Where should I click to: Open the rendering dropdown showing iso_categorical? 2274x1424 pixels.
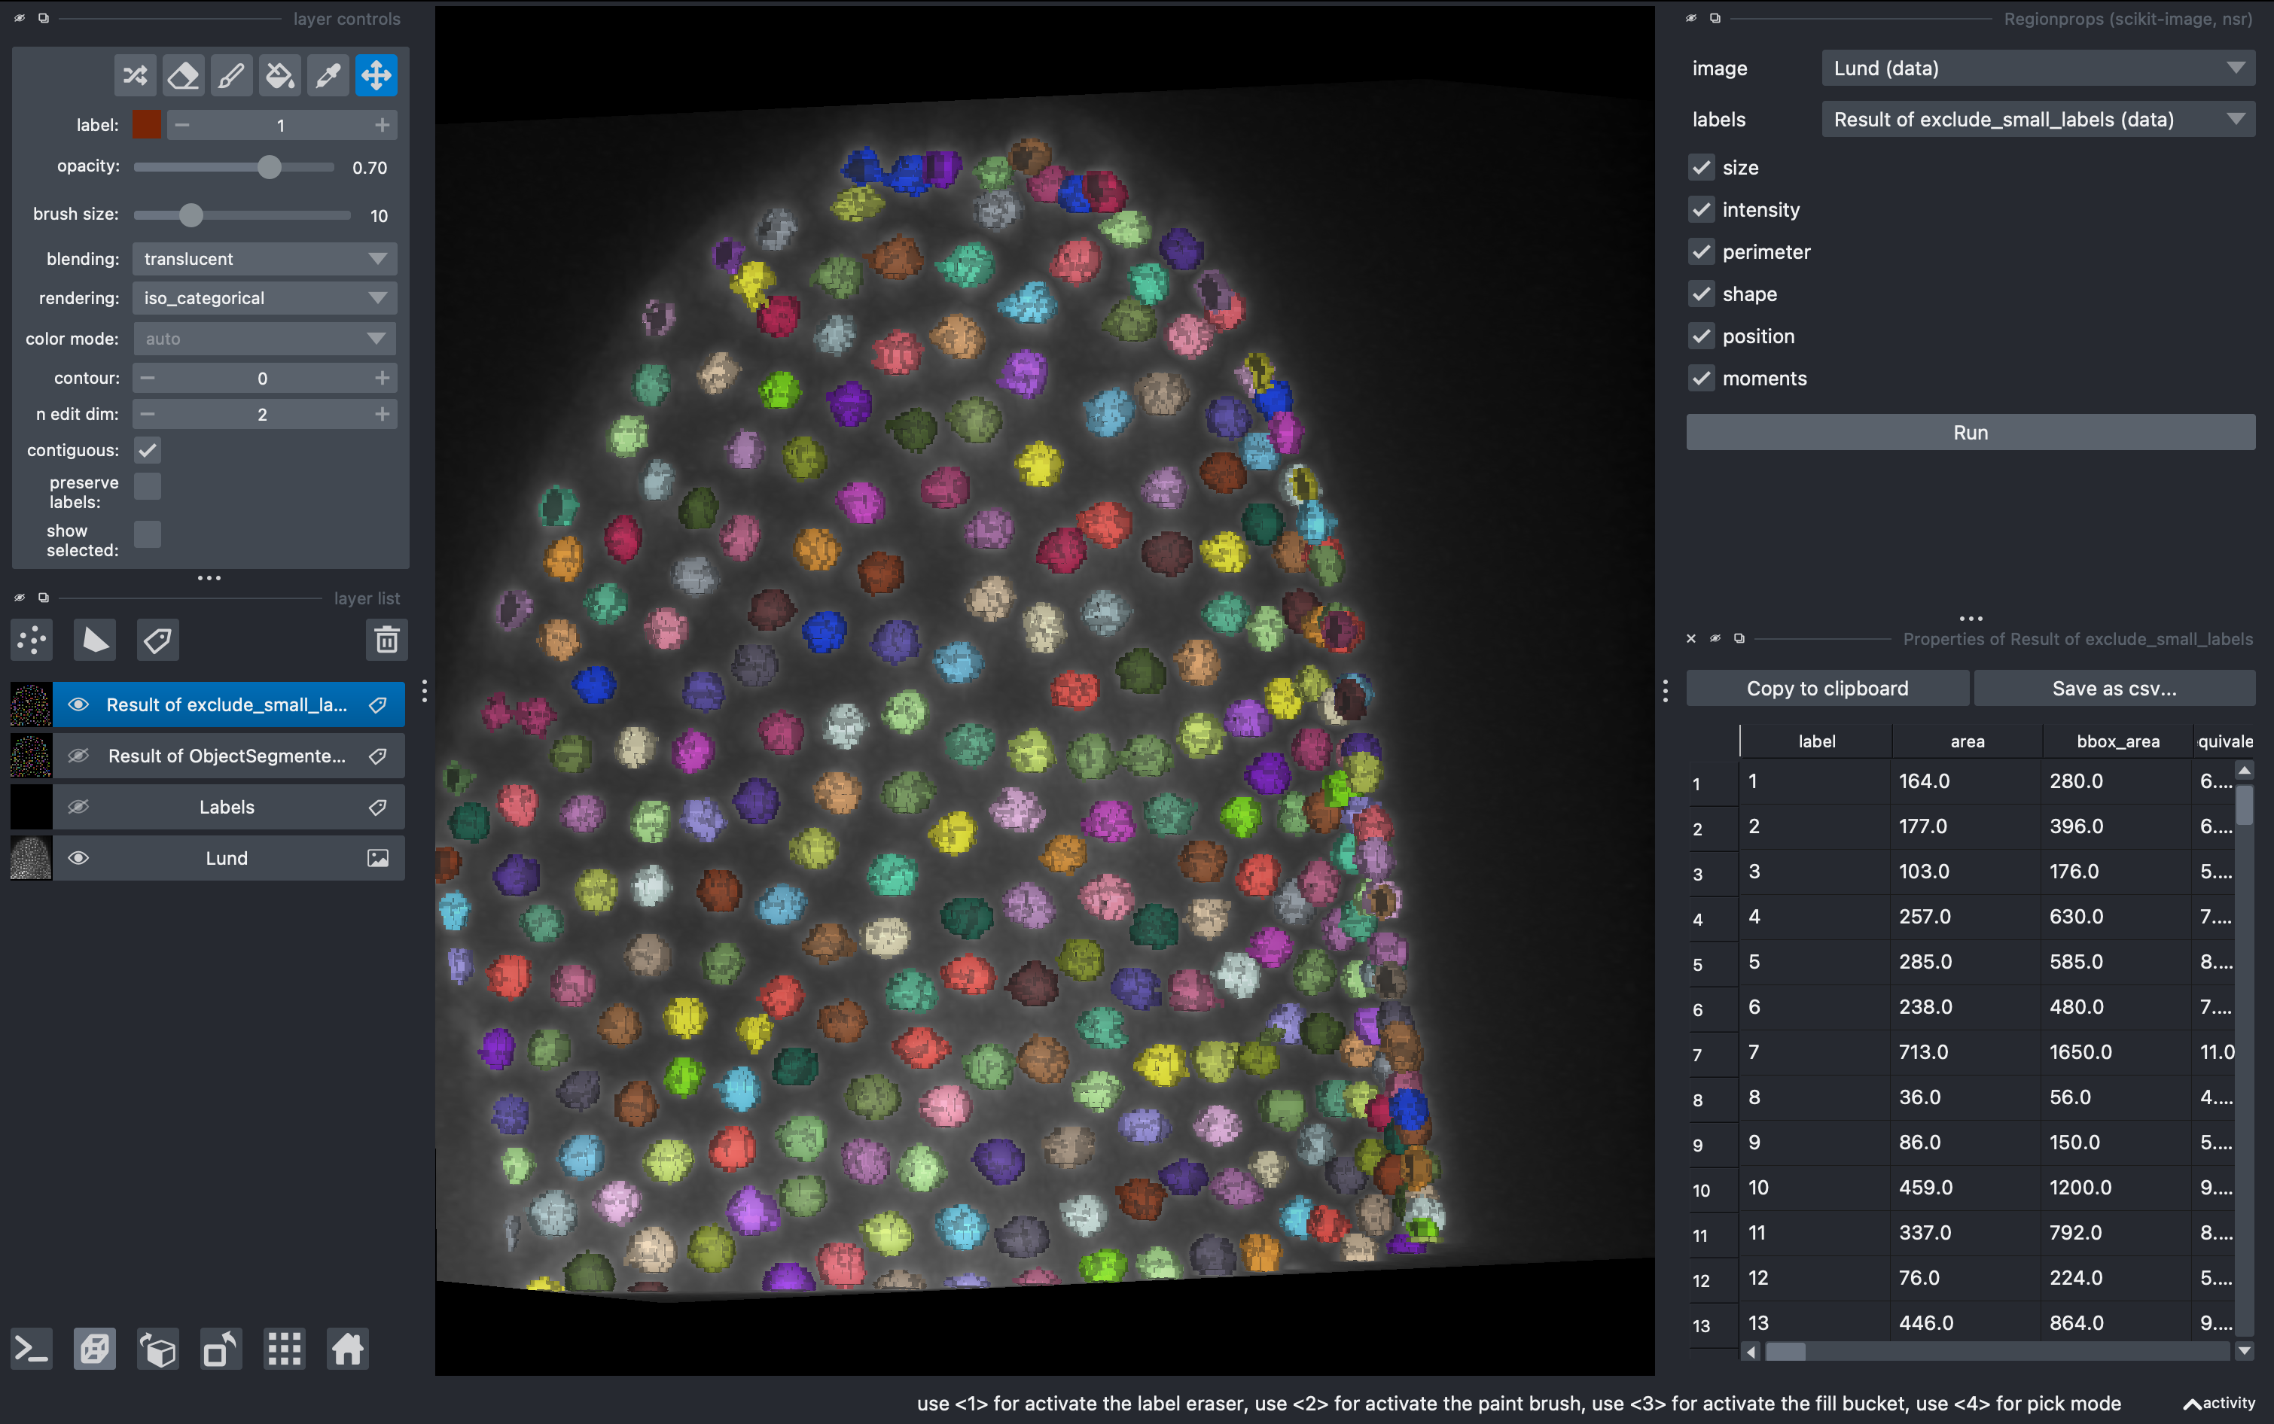click(264, 299)
